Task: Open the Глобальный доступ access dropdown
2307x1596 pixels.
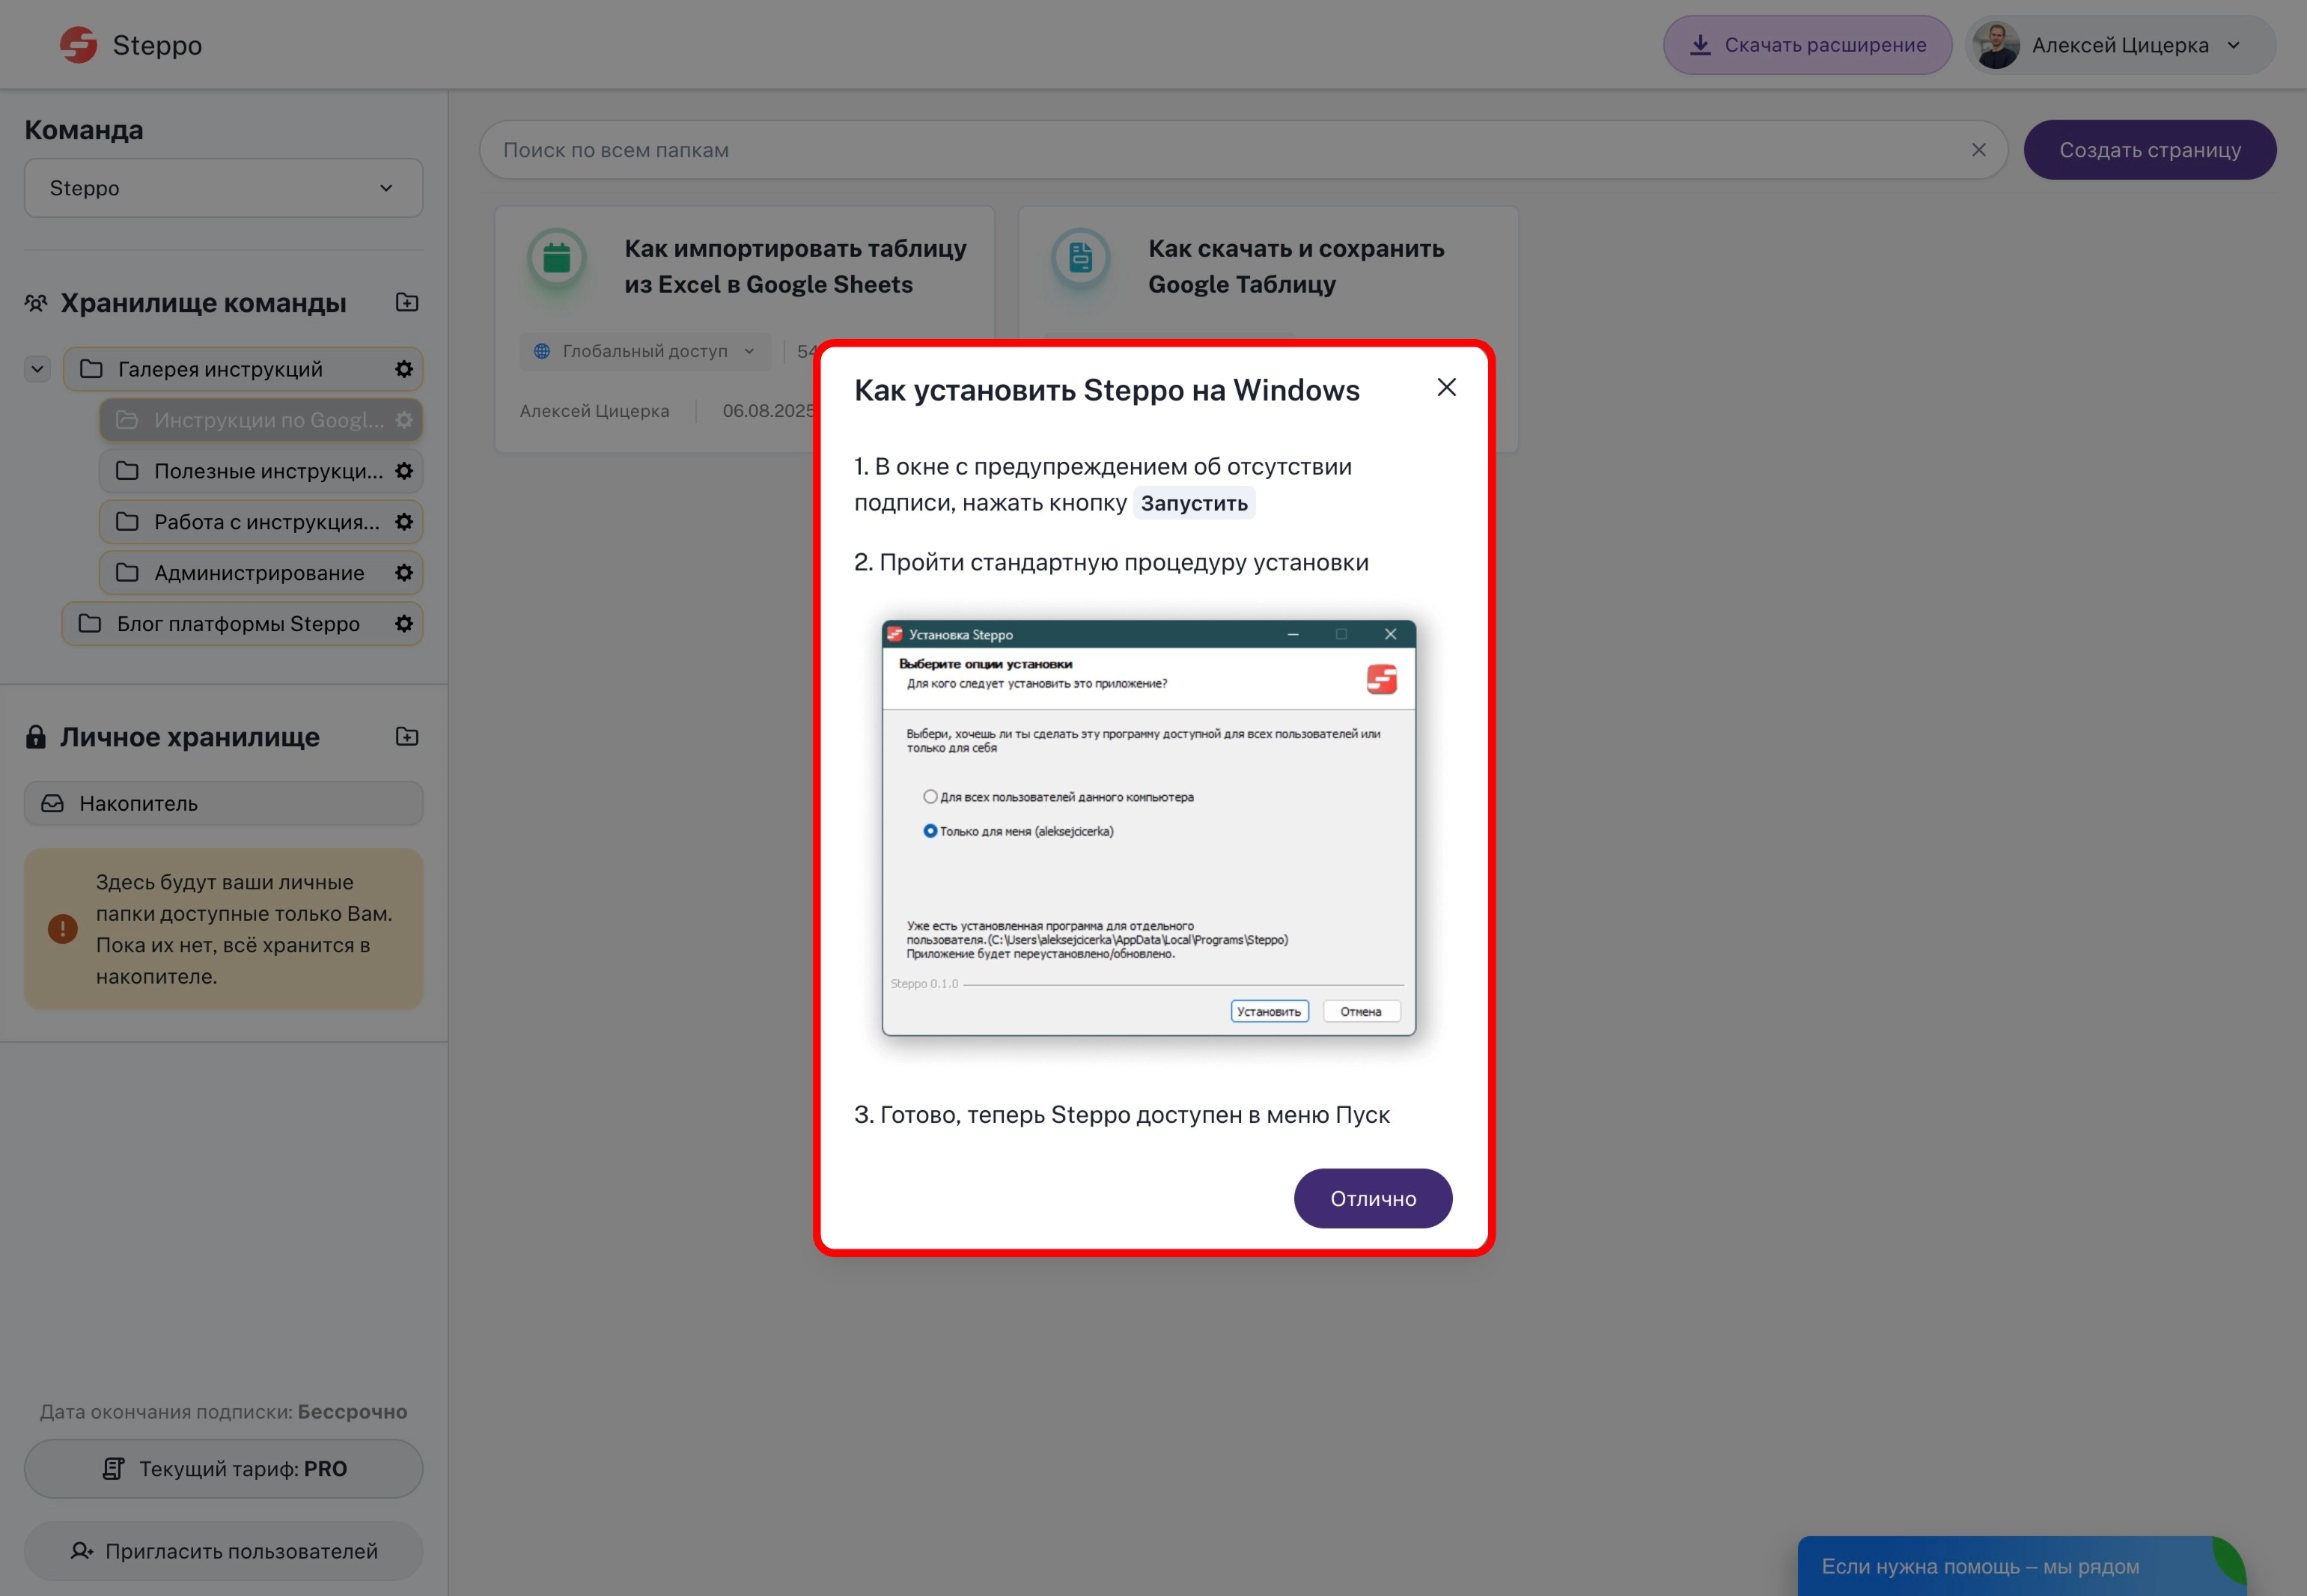Action: 645,351
